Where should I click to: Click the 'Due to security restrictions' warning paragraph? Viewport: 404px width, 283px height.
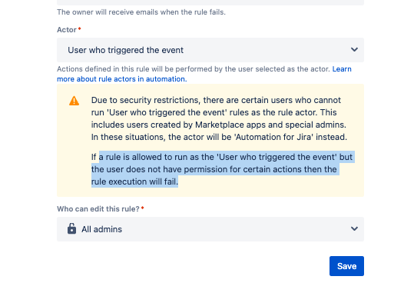219,118
